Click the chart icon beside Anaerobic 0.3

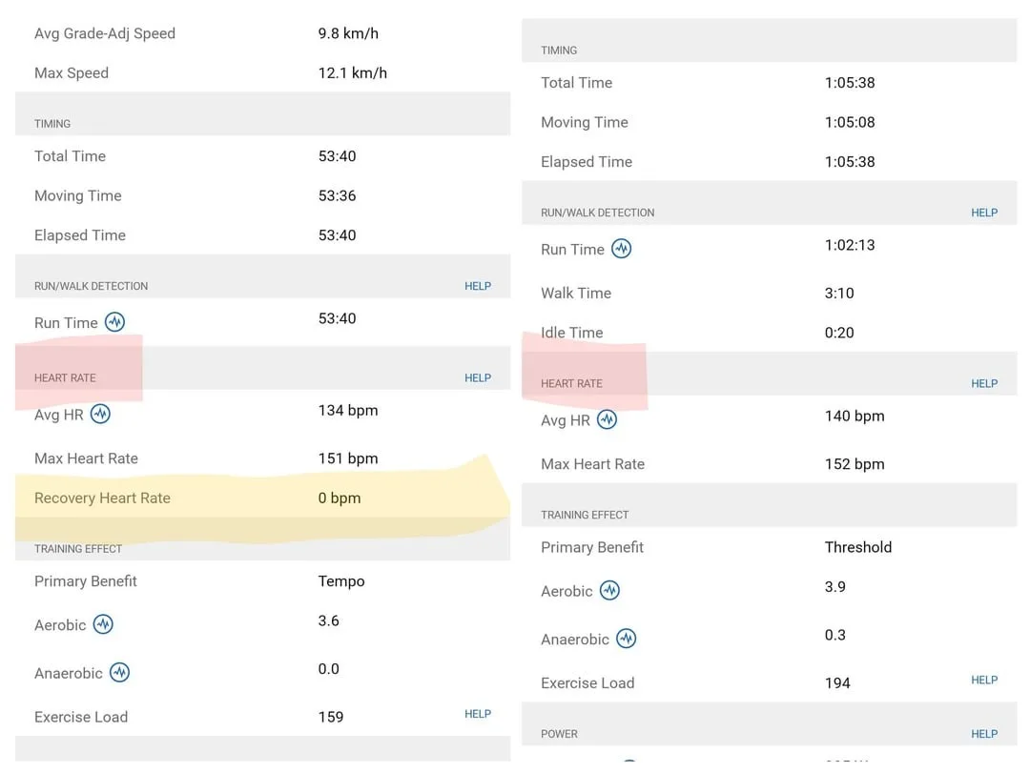[626, 639]
